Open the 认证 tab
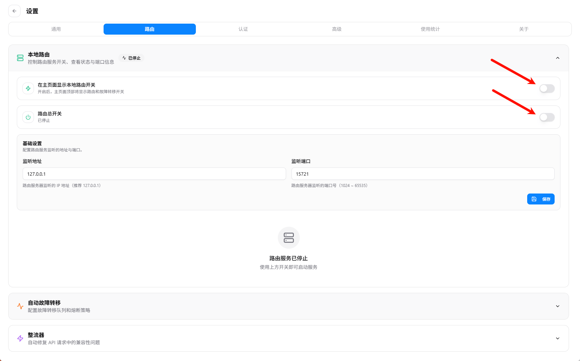The width and height of the screenshot is (580, 361). (243, 29)
